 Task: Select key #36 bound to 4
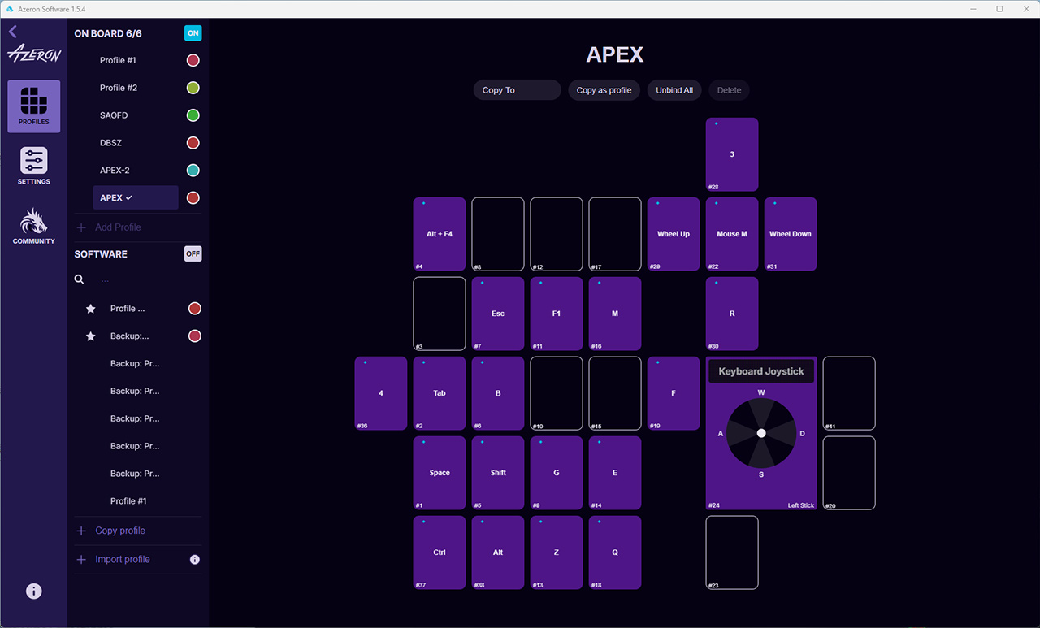381,393
